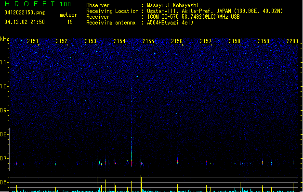
Task: Click the tallest yellow intensity spike near 2155
Action: click(x=141, y=183)
